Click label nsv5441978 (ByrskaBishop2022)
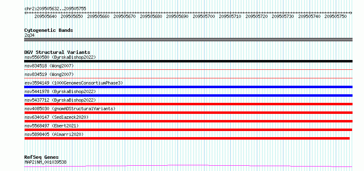Screen dimensions: 364x171 tap(60, 91)
